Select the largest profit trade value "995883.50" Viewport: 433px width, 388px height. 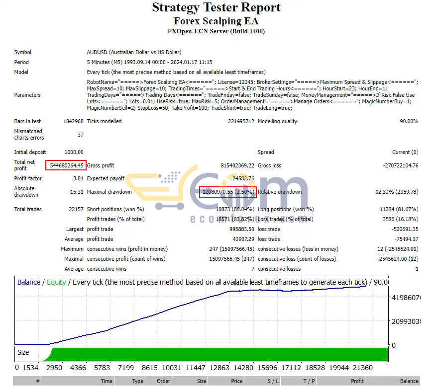(x=242, y=229)
